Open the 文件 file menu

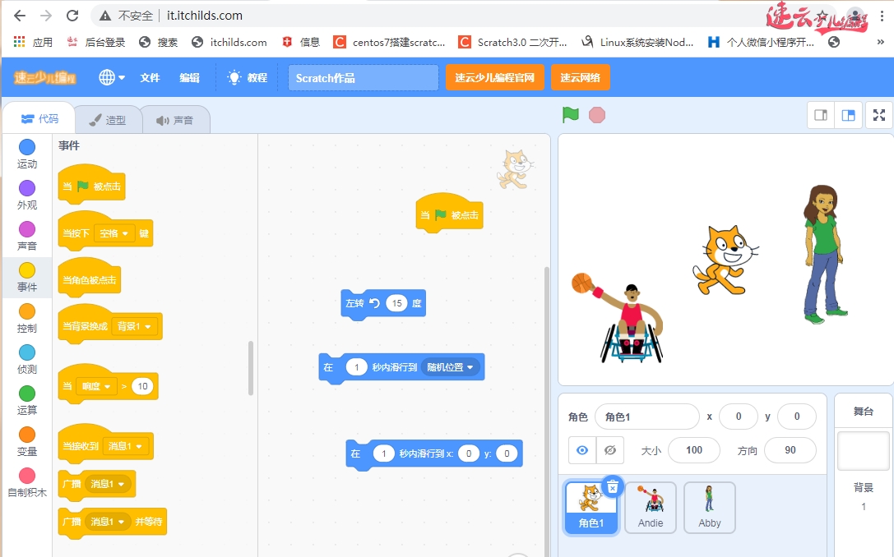[x=150, y=77]
